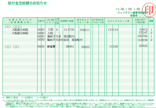Screen dimensions: 156x108
Task: Click the date 平成 00 年 00 月 00 日
Action: pos(129,9)
